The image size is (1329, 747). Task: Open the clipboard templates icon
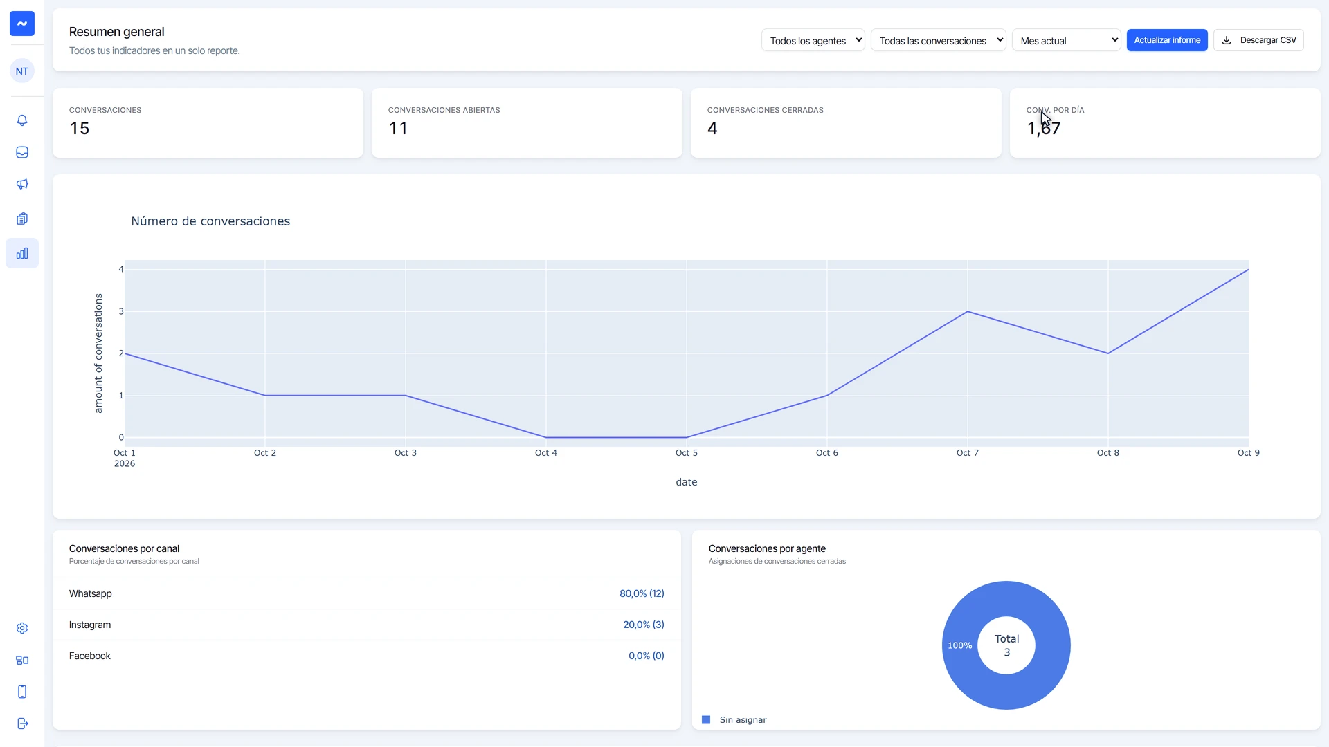click(x=22, y=219)
